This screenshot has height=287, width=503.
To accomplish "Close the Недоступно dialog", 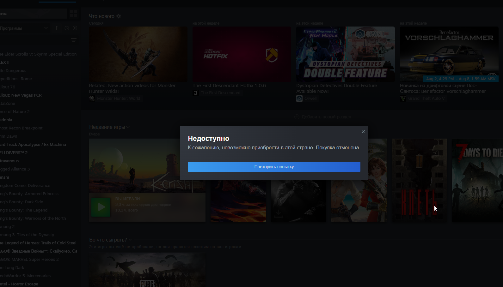I will click(x=363, y=132).
